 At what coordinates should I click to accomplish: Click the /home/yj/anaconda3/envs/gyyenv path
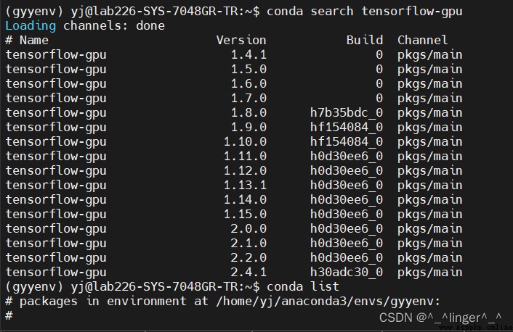(x=328, y=302)
